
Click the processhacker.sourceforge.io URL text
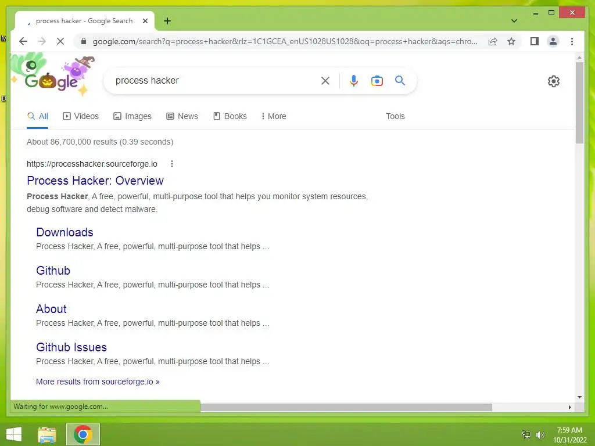click(x=92, y=164)
